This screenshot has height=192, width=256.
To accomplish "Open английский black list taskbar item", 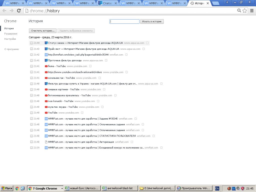I will point(119,188).
